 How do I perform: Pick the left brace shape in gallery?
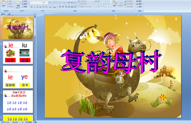106,6
